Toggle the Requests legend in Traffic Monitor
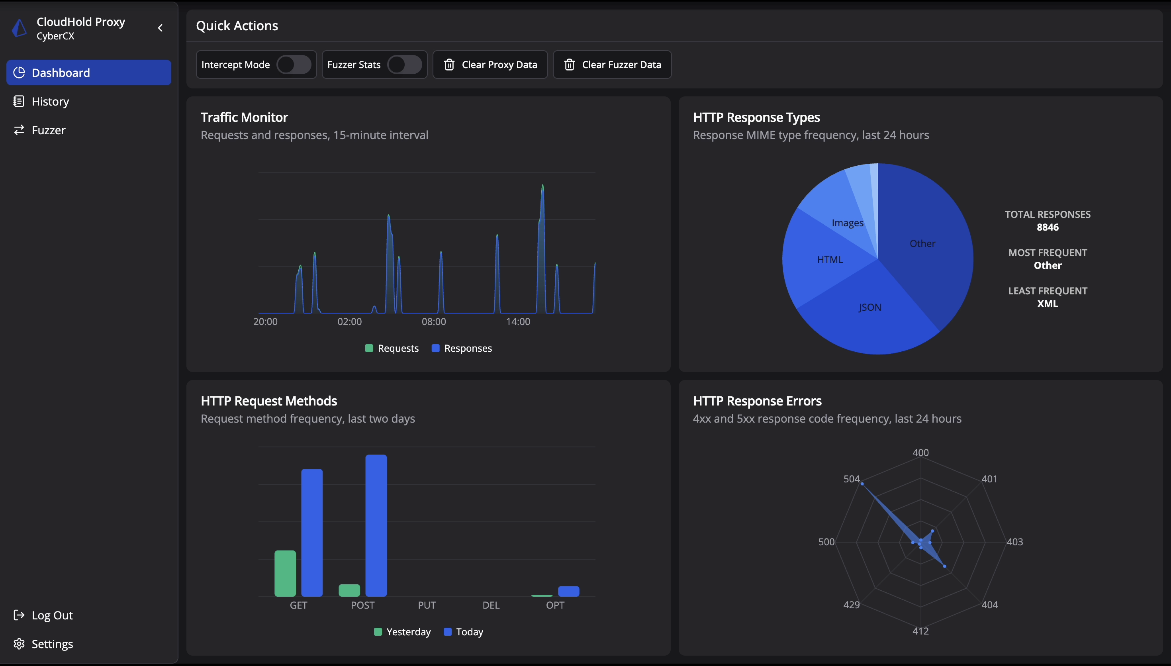This screenshot has height=666, width=1171. pos(392,348)
